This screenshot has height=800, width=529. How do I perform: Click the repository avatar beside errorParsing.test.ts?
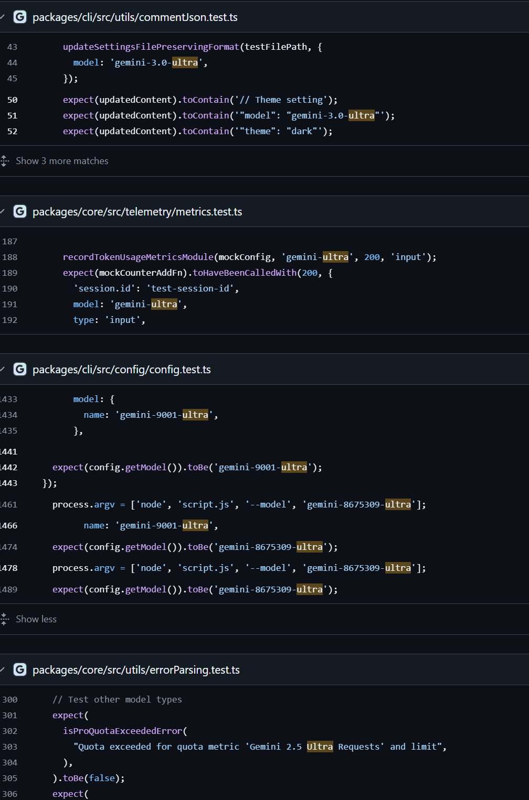(x=20, y=669)
